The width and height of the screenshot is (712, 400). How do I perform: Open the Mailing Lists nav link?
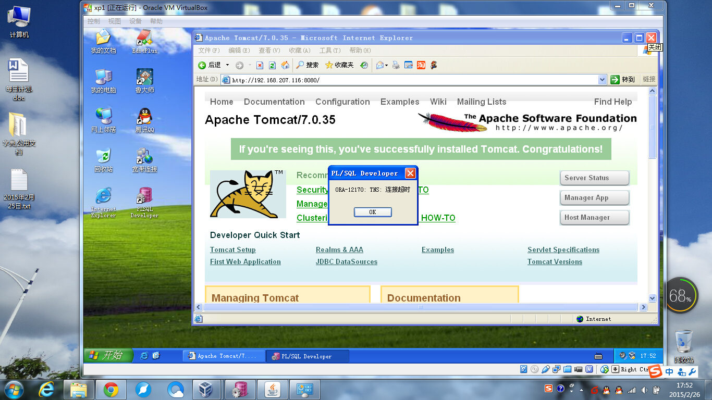coord(482,102)
